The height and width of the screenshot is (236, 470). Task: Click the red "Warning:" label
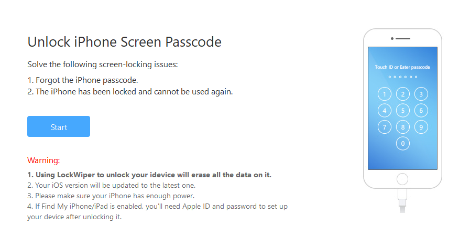(x=43, y=160)
